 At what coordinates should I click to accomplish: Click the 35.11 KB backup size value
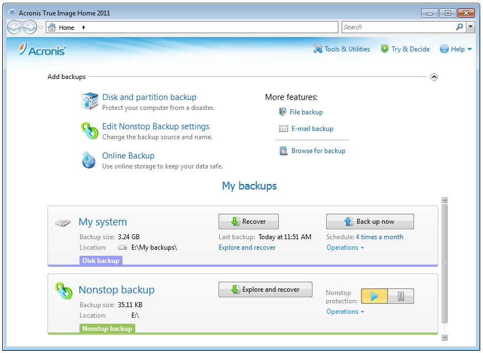pyautogui.click(x=130, y=304)
